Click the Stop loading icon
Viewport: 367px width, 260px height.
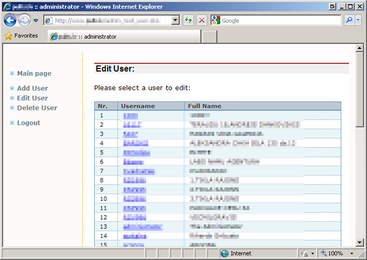[202, 20]
